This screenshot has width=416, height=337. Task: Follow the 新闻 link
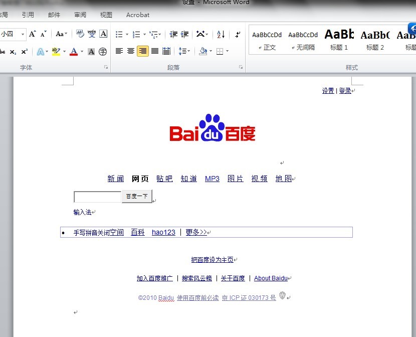point(116,179)
